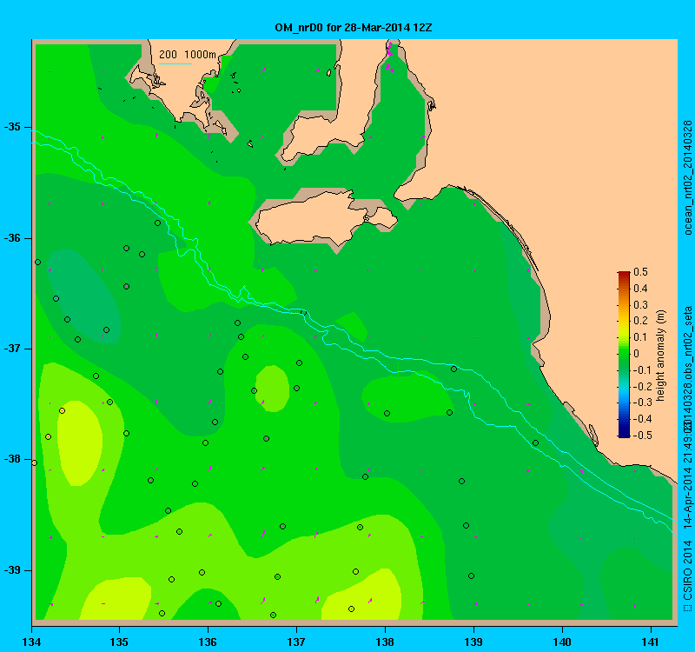Click the 135 longitude axis label
The width and height of the screenshot is (695, 652).
click(119, 642)
